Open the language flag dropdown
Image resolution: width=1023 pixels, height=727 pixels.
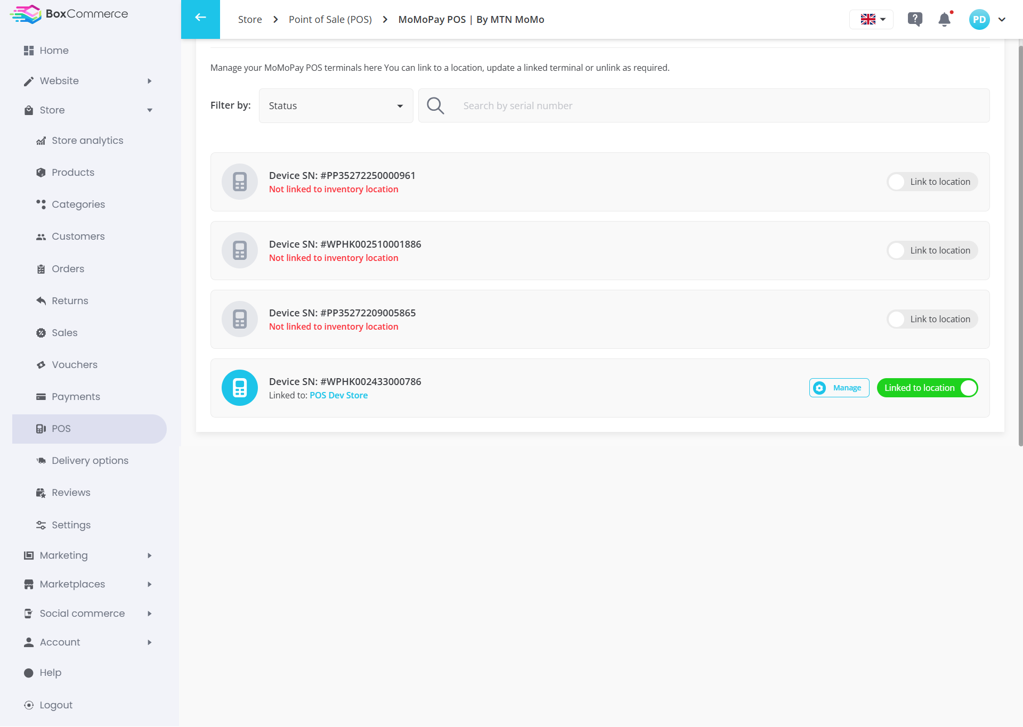pyautogui.click(x=872, y=19)
